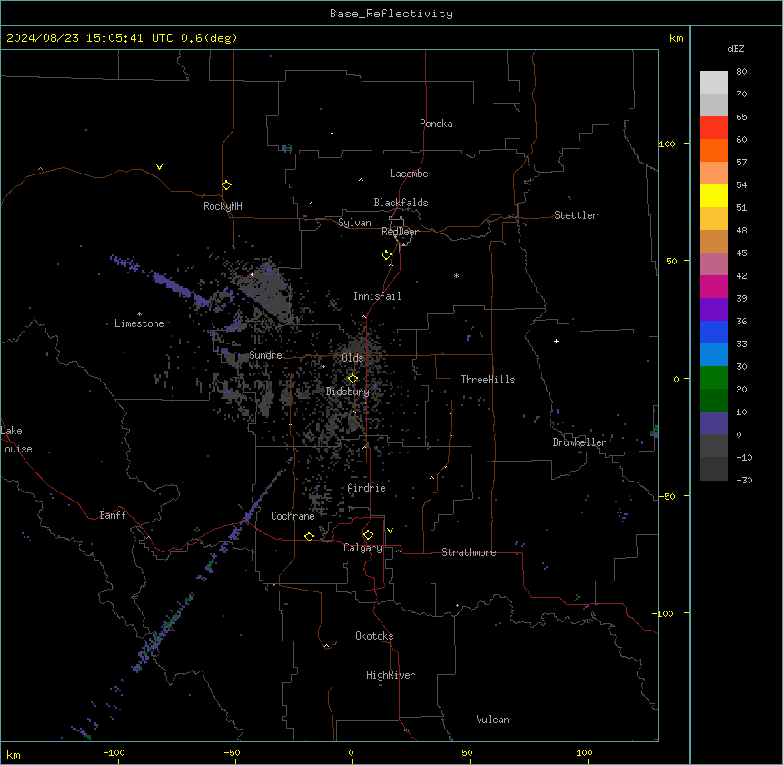Viewport: 783px width, 765px height.
Task: Click the dBZ legend heading
Action: coord(736,48)
